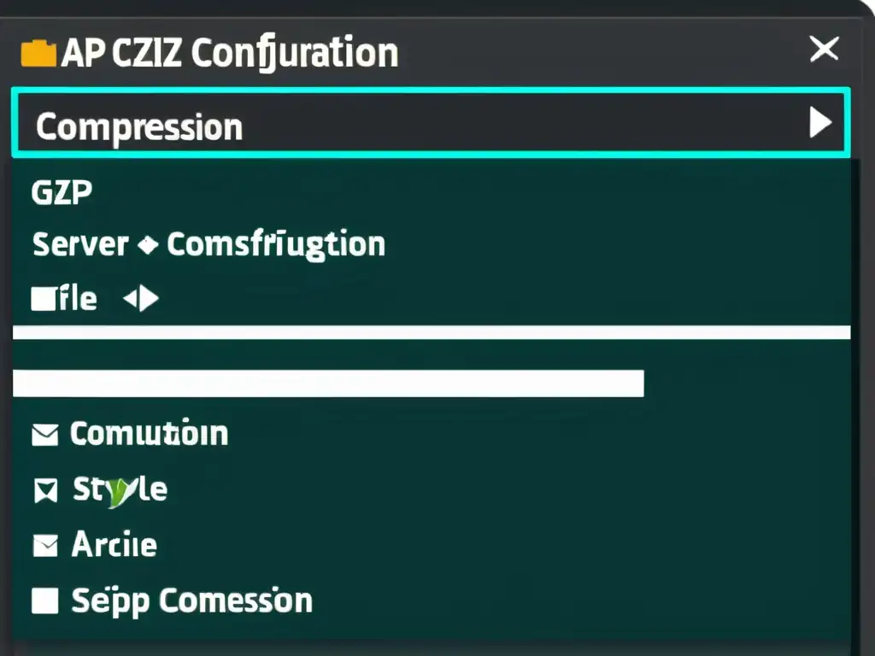Click the shorter white bar below

[x=328, y=384]
